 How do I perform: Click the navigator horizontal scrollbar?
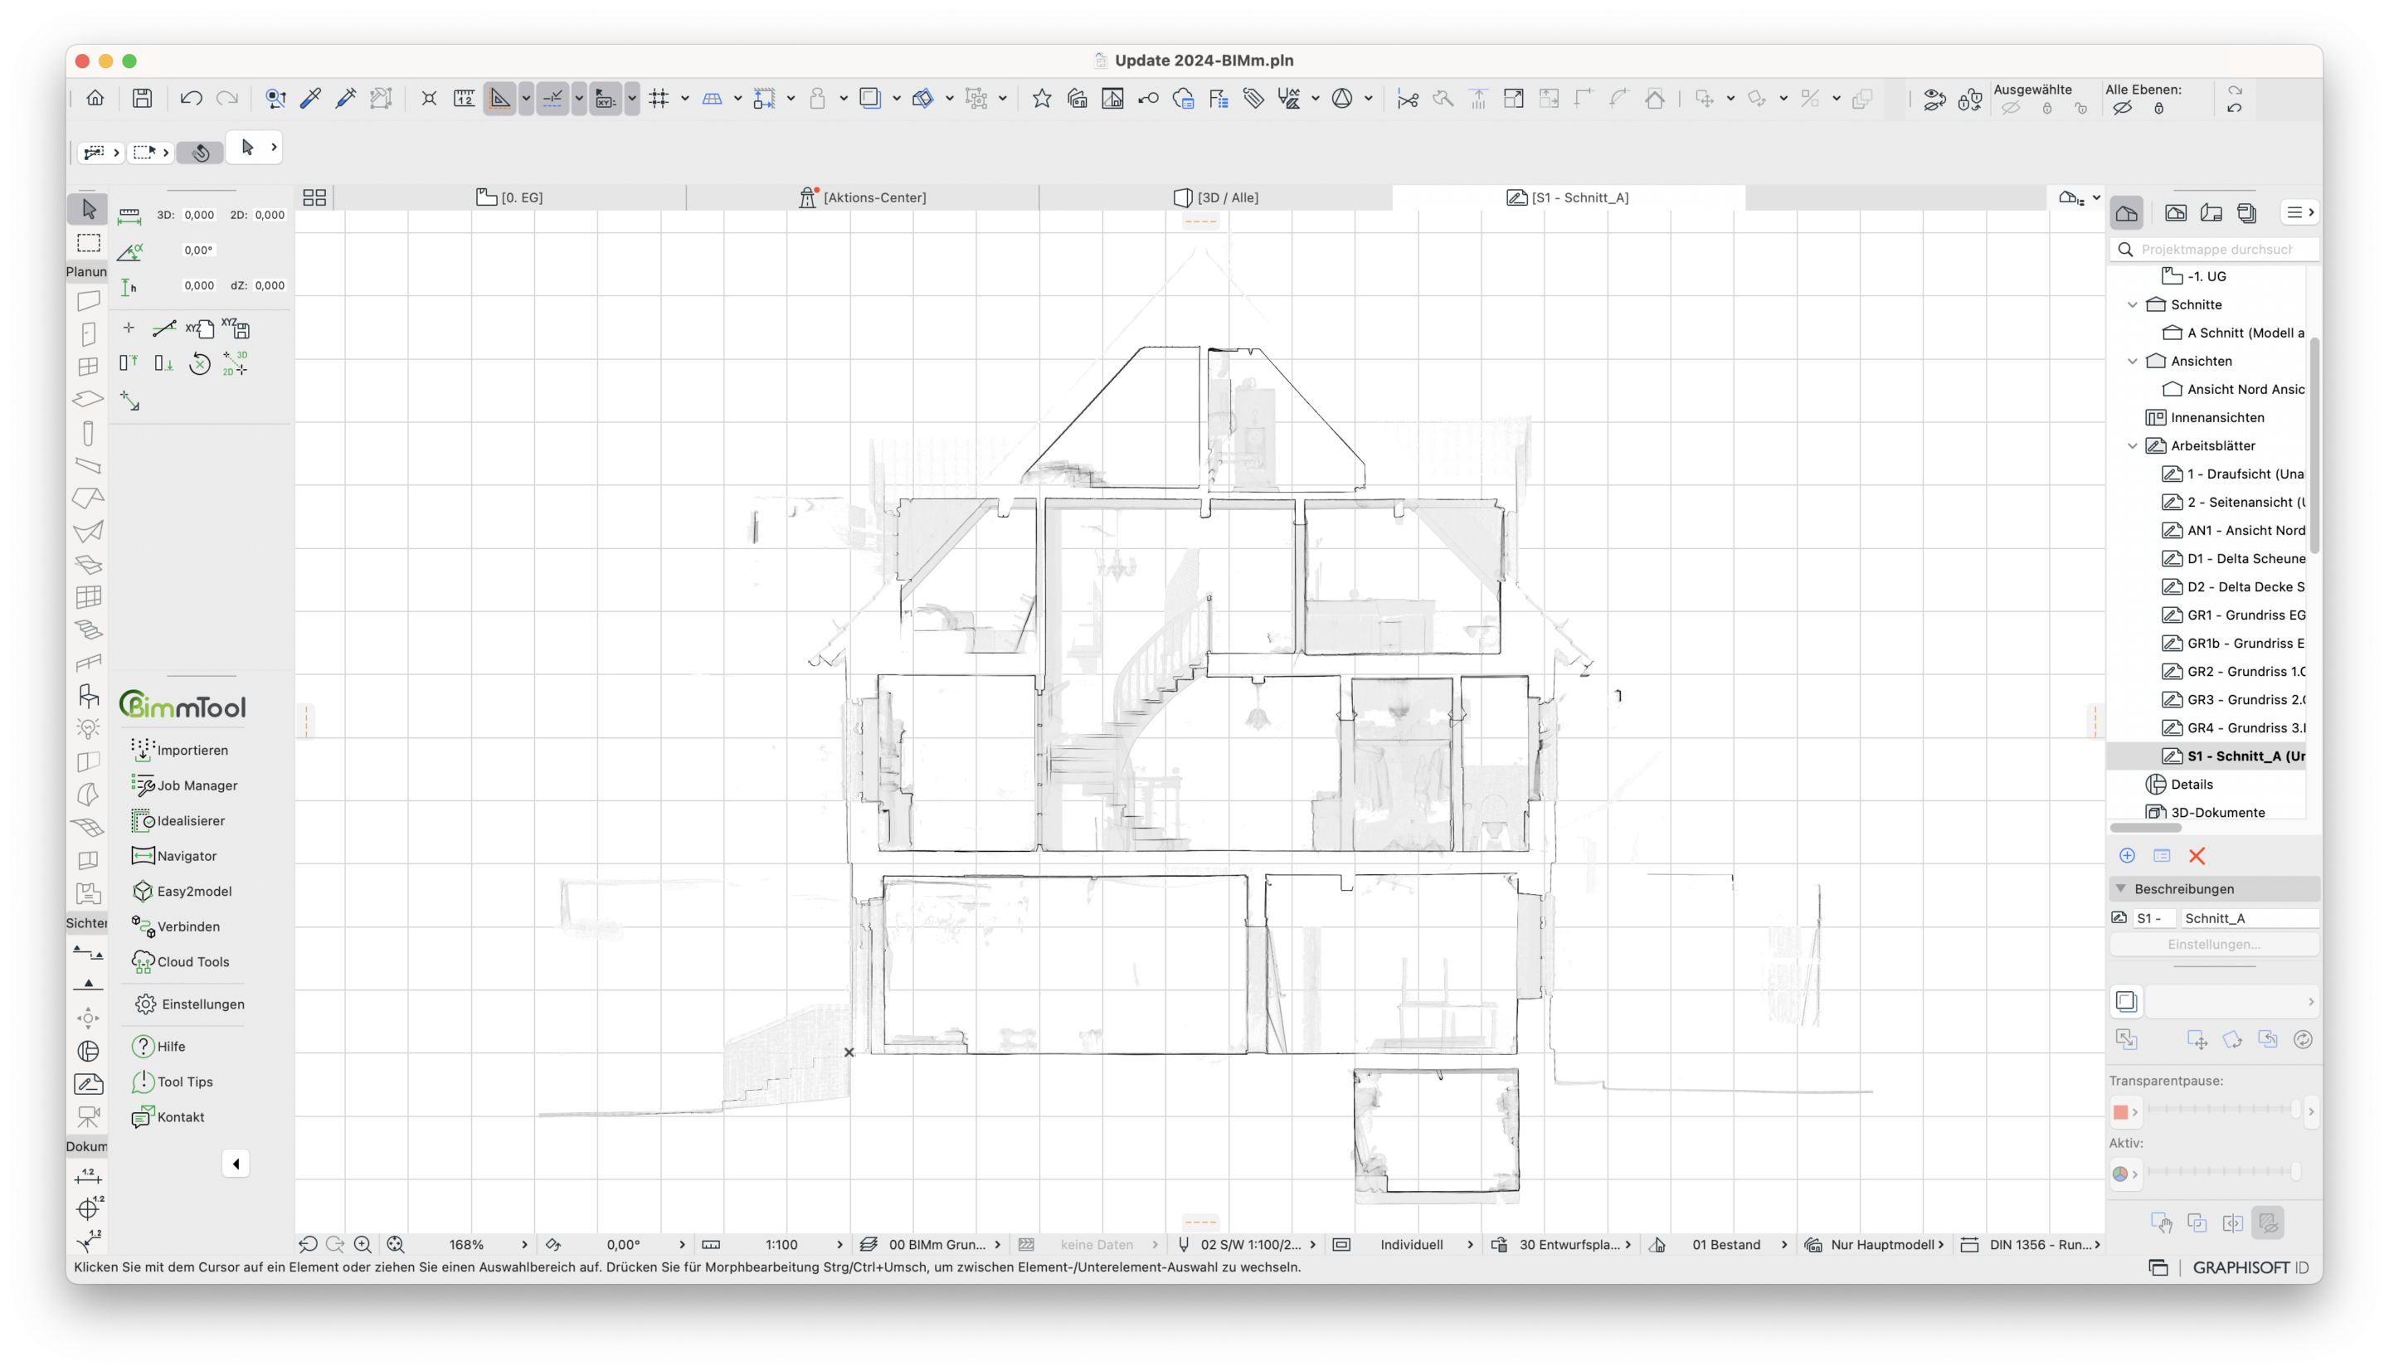[x=2146, y=828]
